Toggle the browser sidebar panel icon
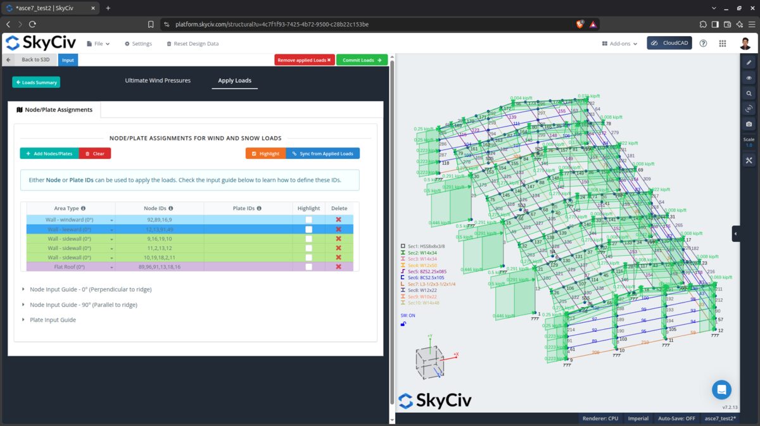Screen dimensions: 760x426 tap(715, 24)
